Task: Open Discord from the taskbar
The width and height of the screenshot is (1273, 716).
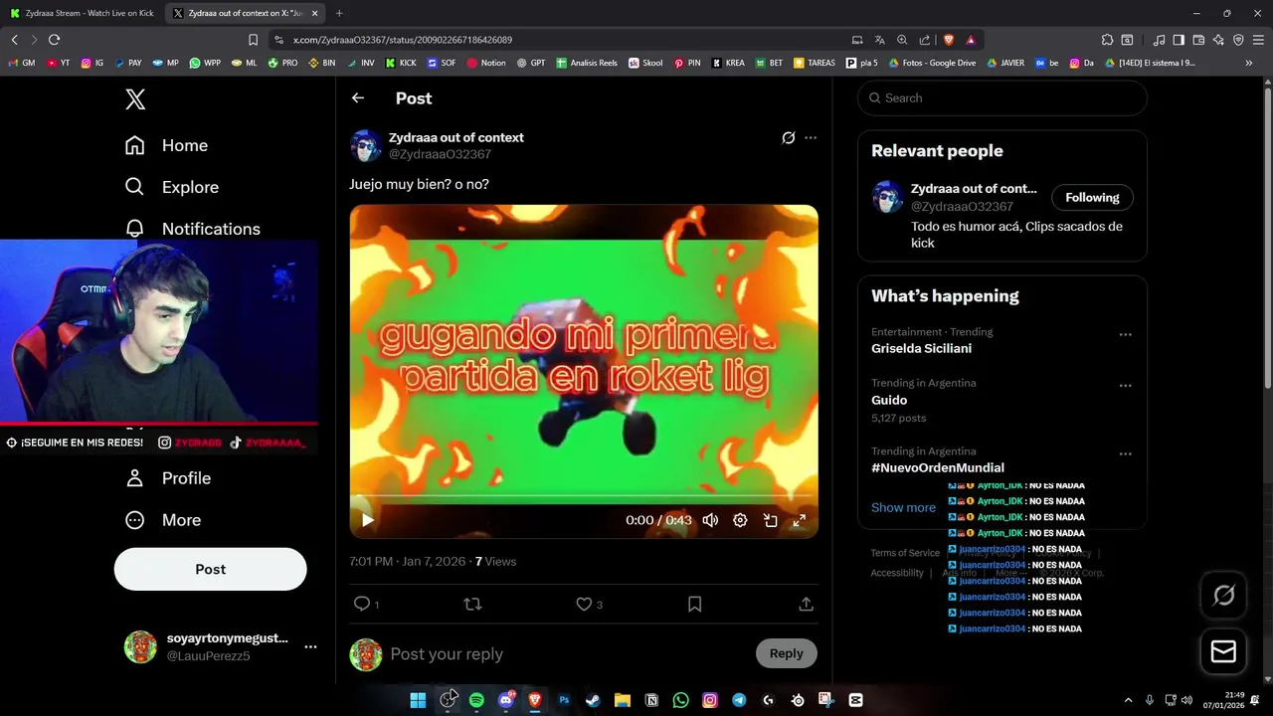Action: click(506, 700)
